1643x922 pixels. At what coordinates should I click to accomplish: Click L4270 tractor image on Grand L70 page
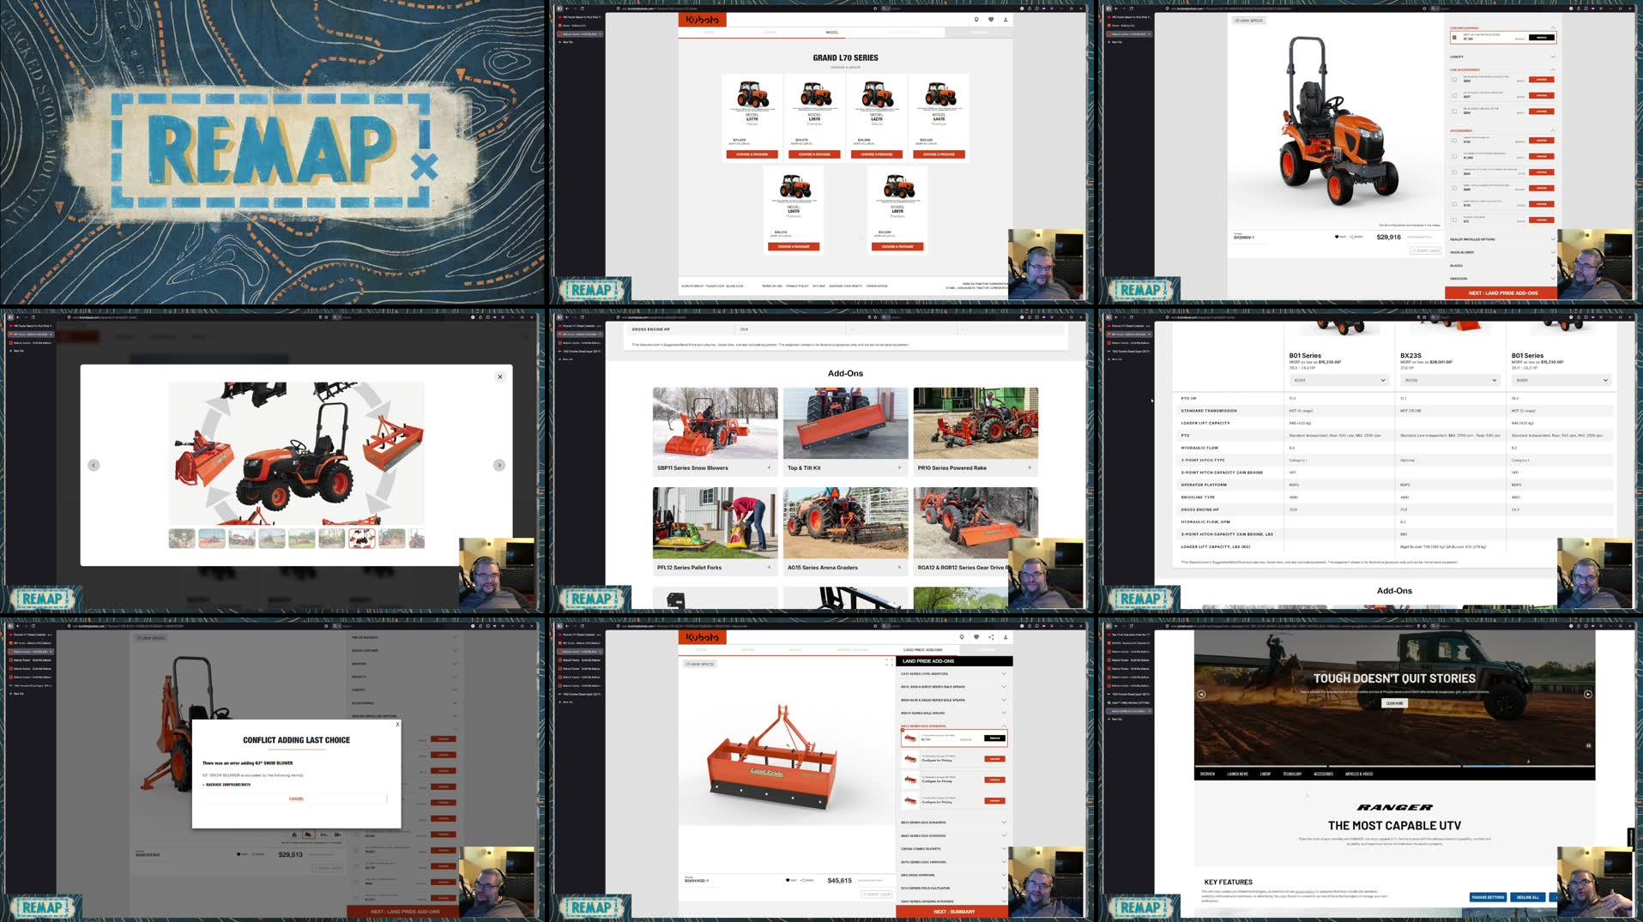877,93
